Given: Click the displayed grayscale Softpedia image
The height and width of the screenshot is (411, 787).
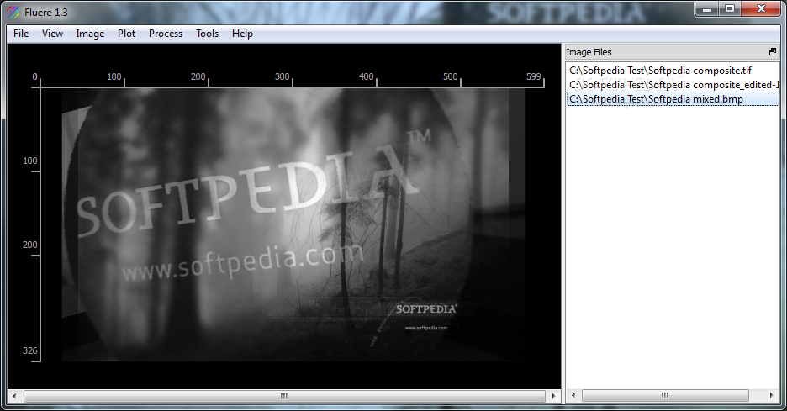Looking at the screenshot, I should pos(293,224).
